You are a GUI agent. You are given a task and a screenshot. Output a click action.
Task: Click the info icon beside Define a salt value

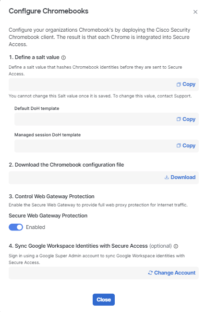(x=63, y=58)
